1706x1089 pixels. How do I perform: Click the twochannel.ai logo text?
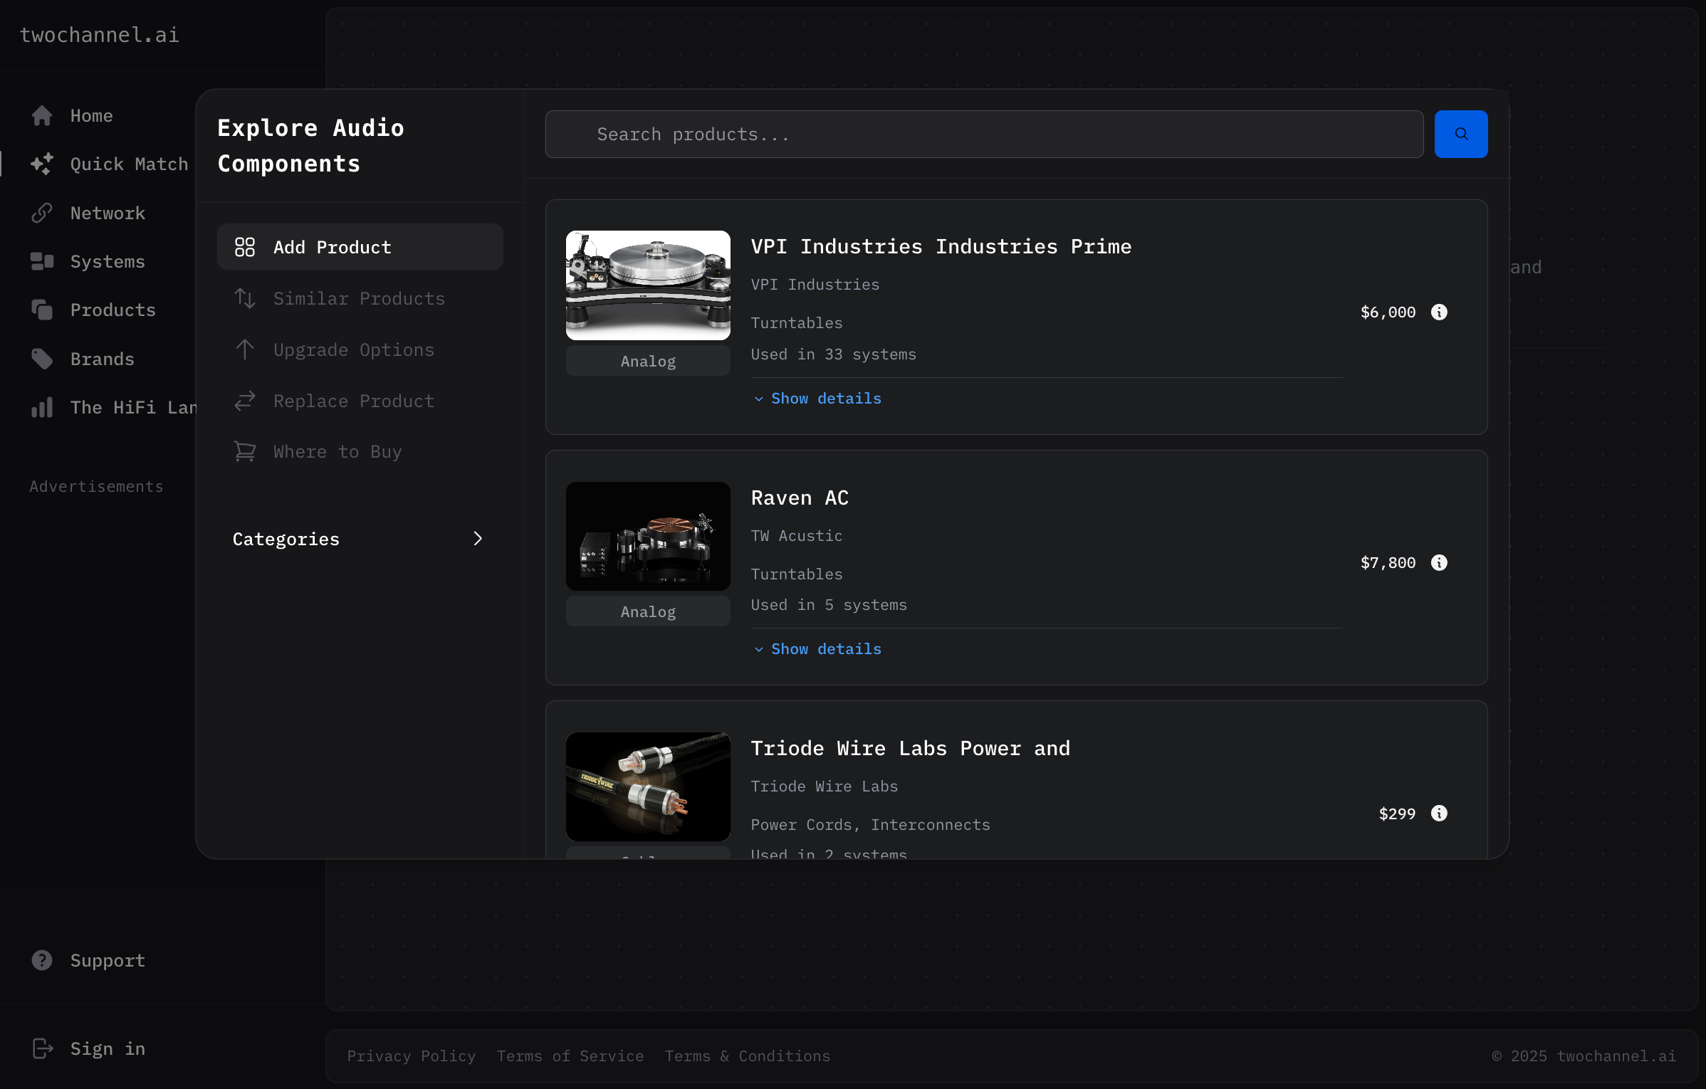(x=99, y=35)
